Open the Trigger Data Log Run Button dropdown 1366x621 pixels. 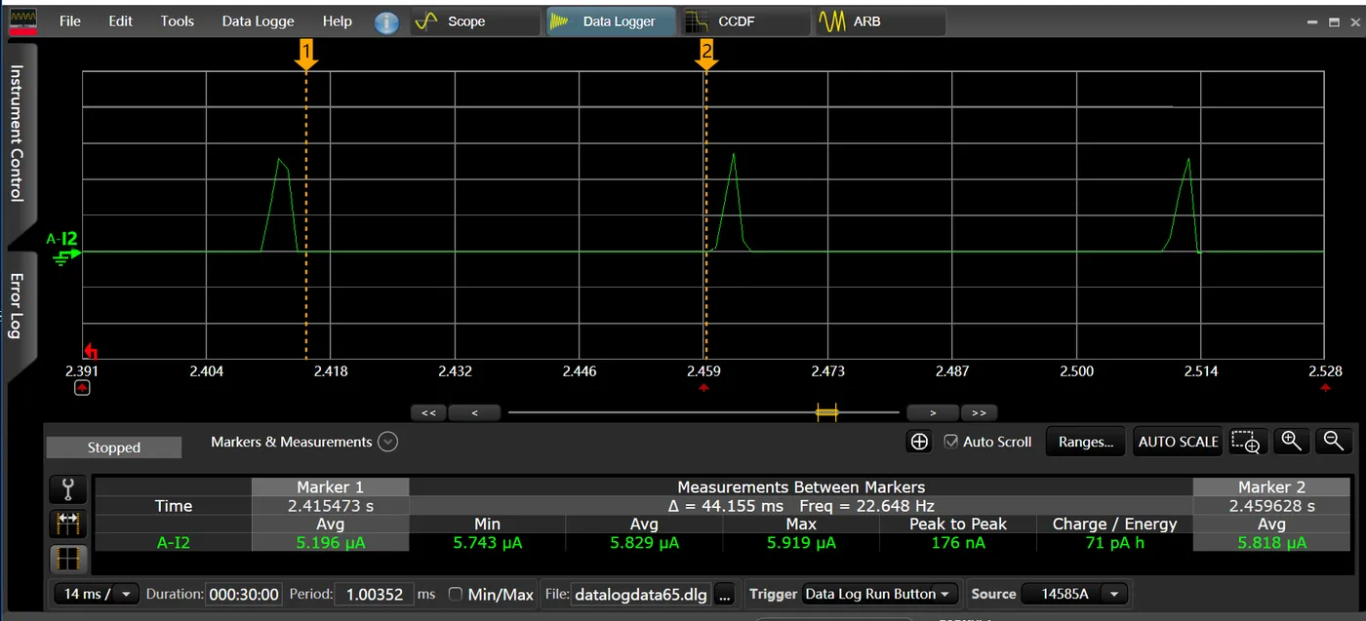881,594
